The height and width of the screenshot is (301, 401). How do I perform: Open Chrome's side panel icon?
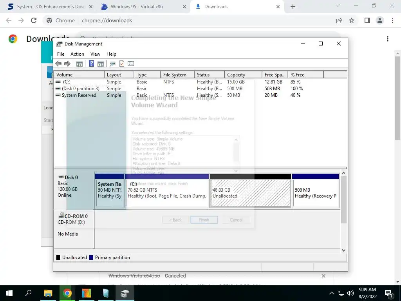point(367,20)
